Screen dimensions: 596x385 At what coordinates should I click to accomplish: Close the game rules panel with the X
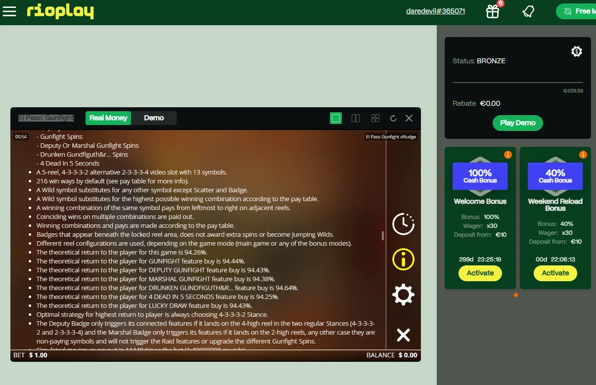click(403, 335)
